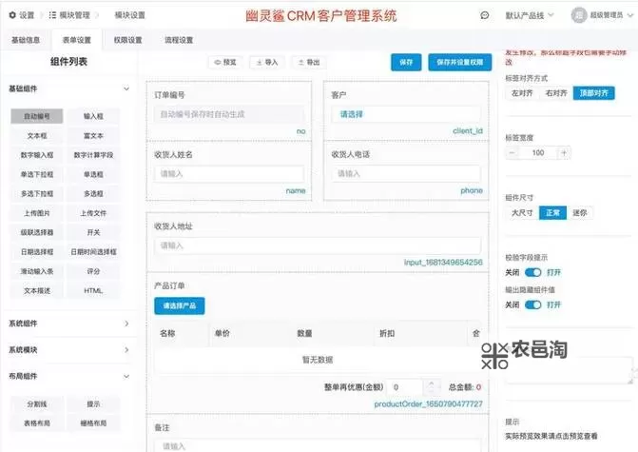The width and height of the screenshot is (638, 452).
Task: Click the 收货人电话 input field
Action: [x=406, y=174]
